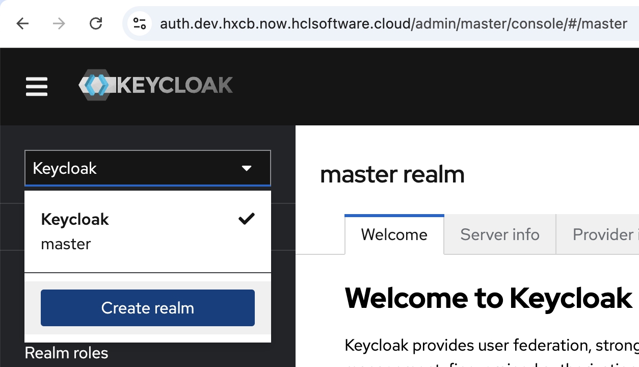This screenshot has height=367, width=639.
Task: Click the checkmark beside the Keycloak realm
Action: (x=247, y=219)
